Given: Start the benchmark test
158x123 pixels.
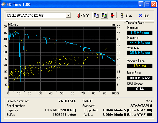Looking at the screenshot, I should point(126,16).
